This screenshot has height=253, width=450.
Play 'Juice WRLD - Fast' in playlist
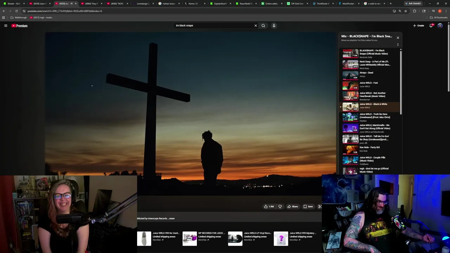(370, 85)
